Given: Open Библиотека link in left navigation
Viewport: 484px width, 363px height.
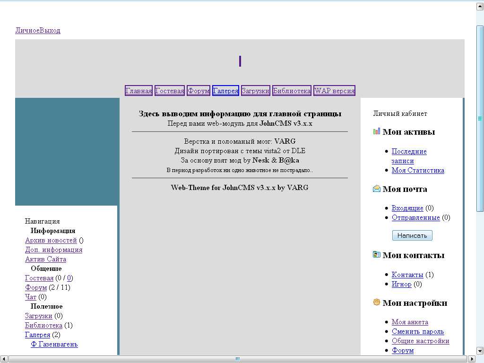Looking at the screenshot, I should [43, 325].
